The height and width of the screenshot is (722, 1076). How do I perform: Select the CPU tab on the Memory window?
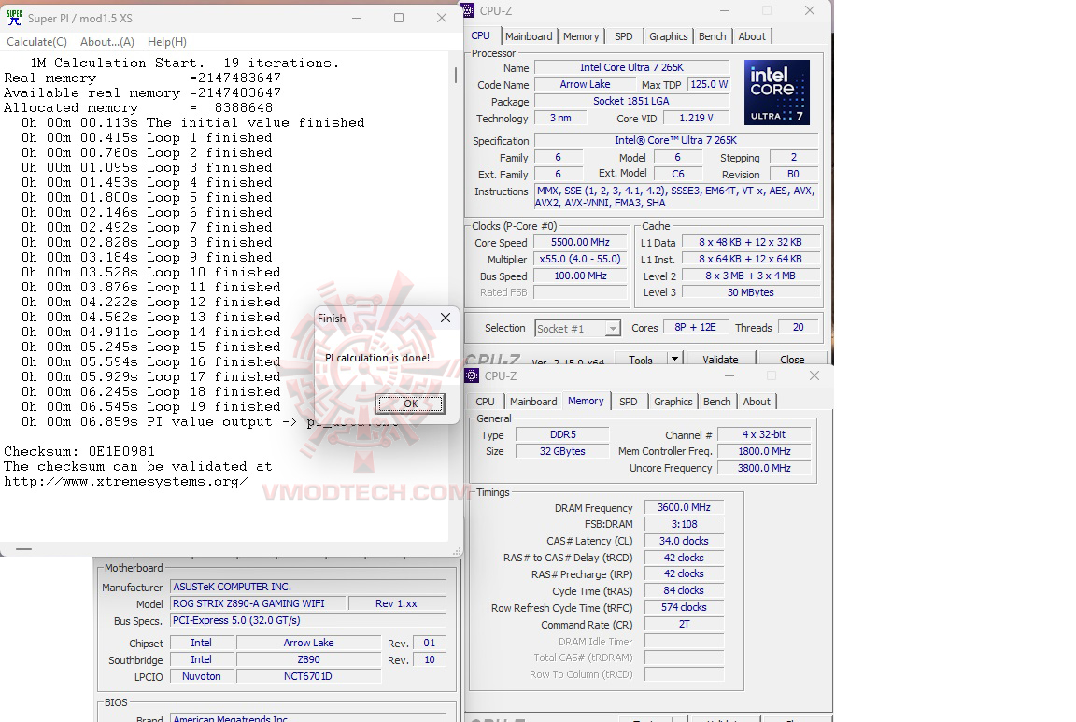pyautogui.click(x=486, y=402)
